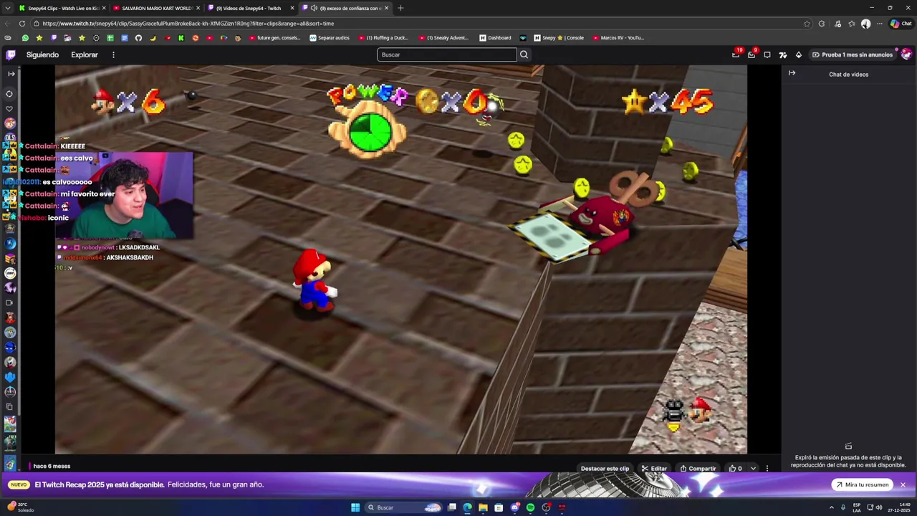This screenshot has width=917, height=516.
Task: Open the WhatsApp bookmark icon
Action: pos(25,38)
